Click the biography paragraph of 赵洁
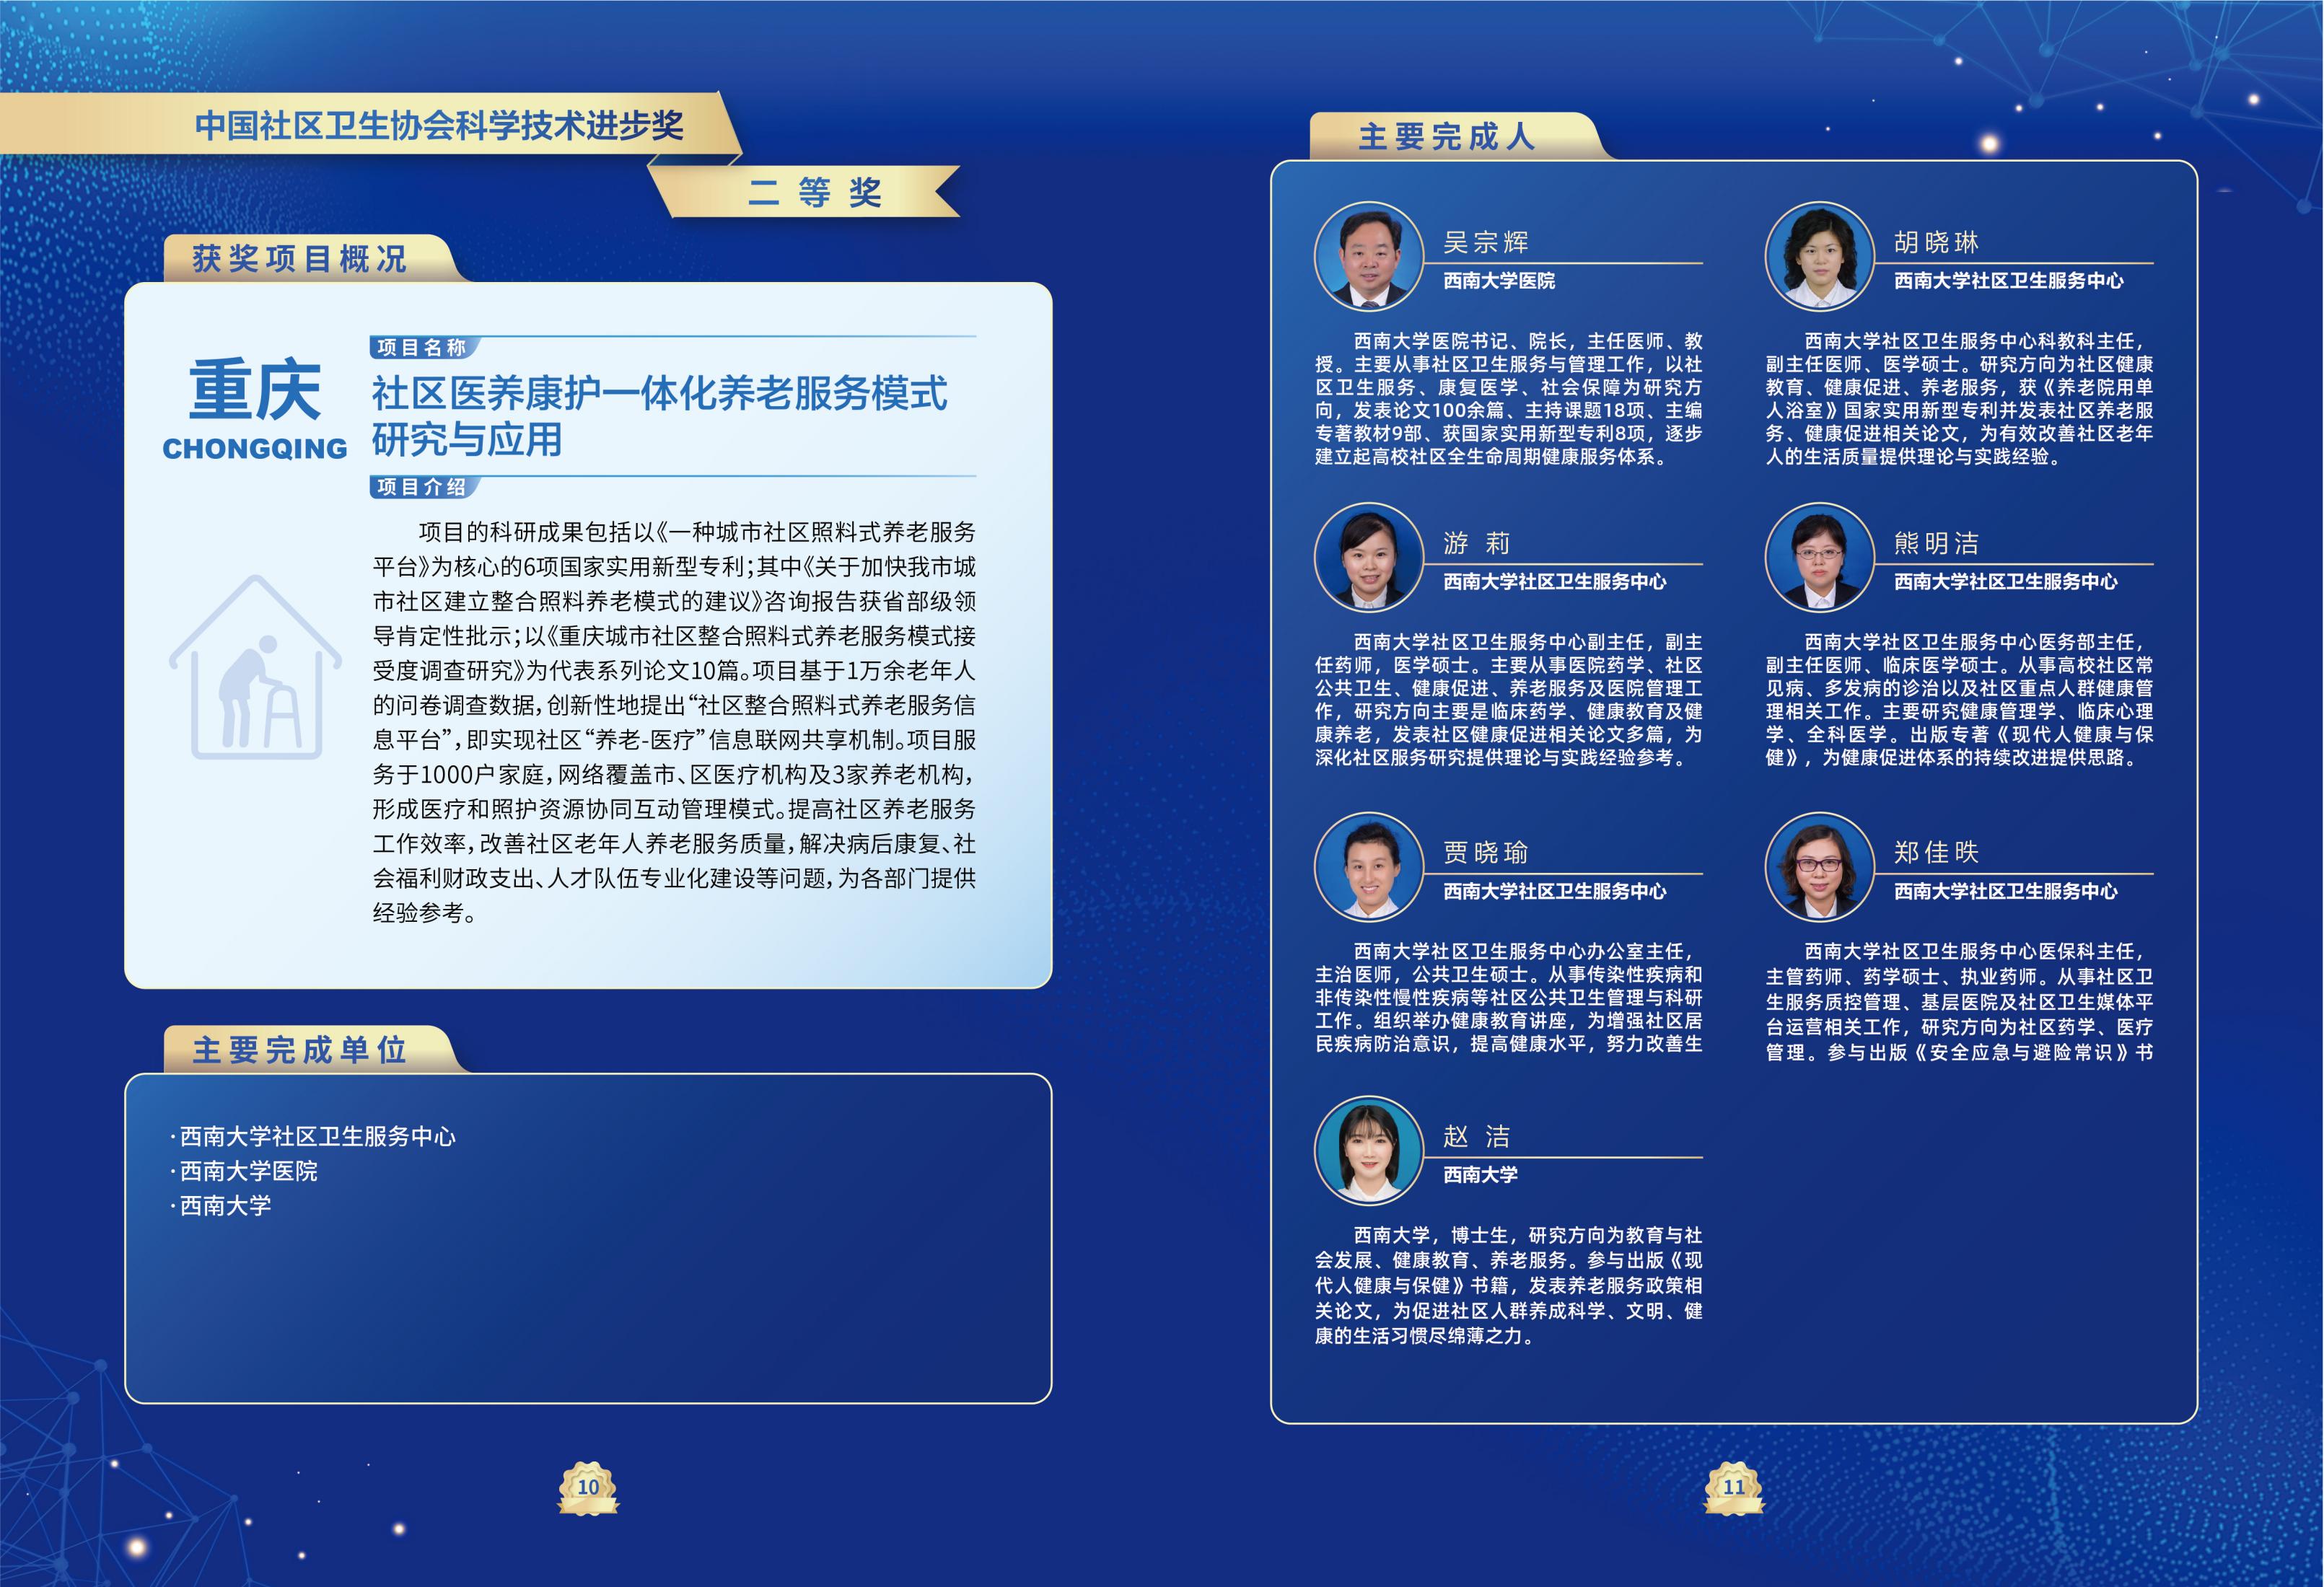Screen dimensions: 2324x1587 1508,1286
